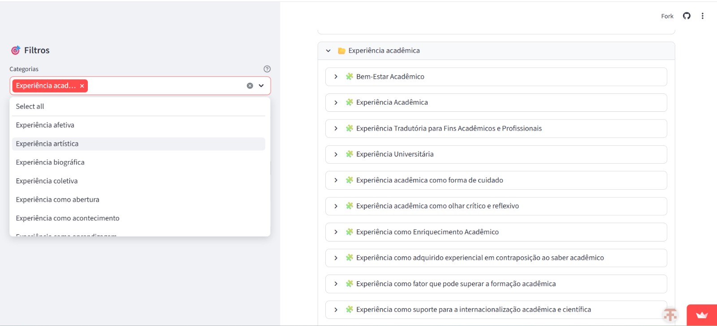Screen dimensions: 717x326
Task: Clear all selected categories with circle-x icon
Action: (x=250, y=86)
